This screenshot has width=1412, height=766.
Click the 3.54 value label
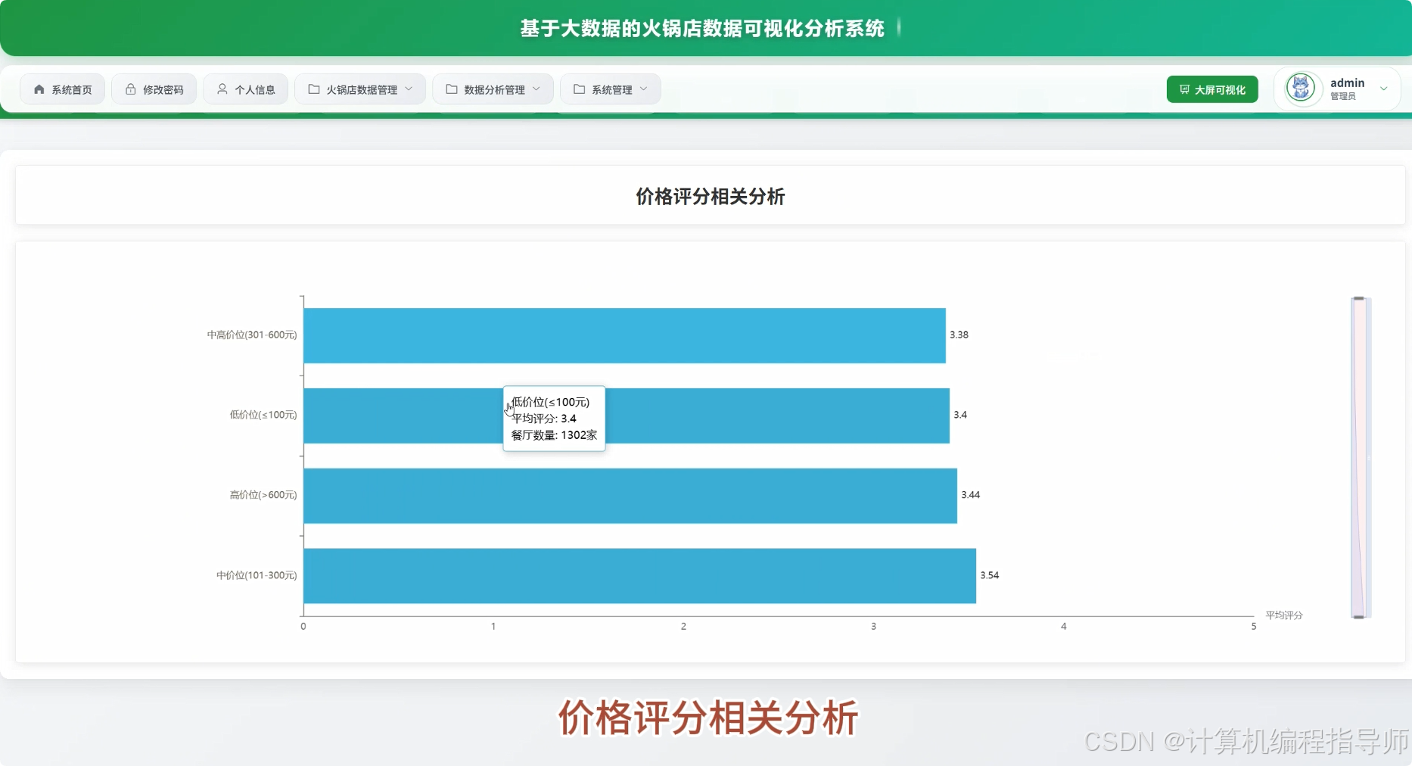tap(989, 575)
